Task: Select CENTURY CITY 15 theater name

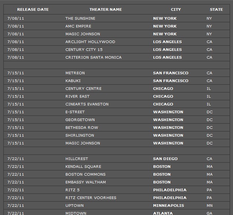Action: (x=84, y=50)
